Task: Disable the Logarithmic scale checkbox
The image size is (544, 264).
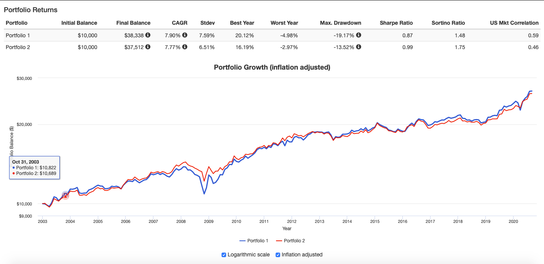Action: [224, 255]
